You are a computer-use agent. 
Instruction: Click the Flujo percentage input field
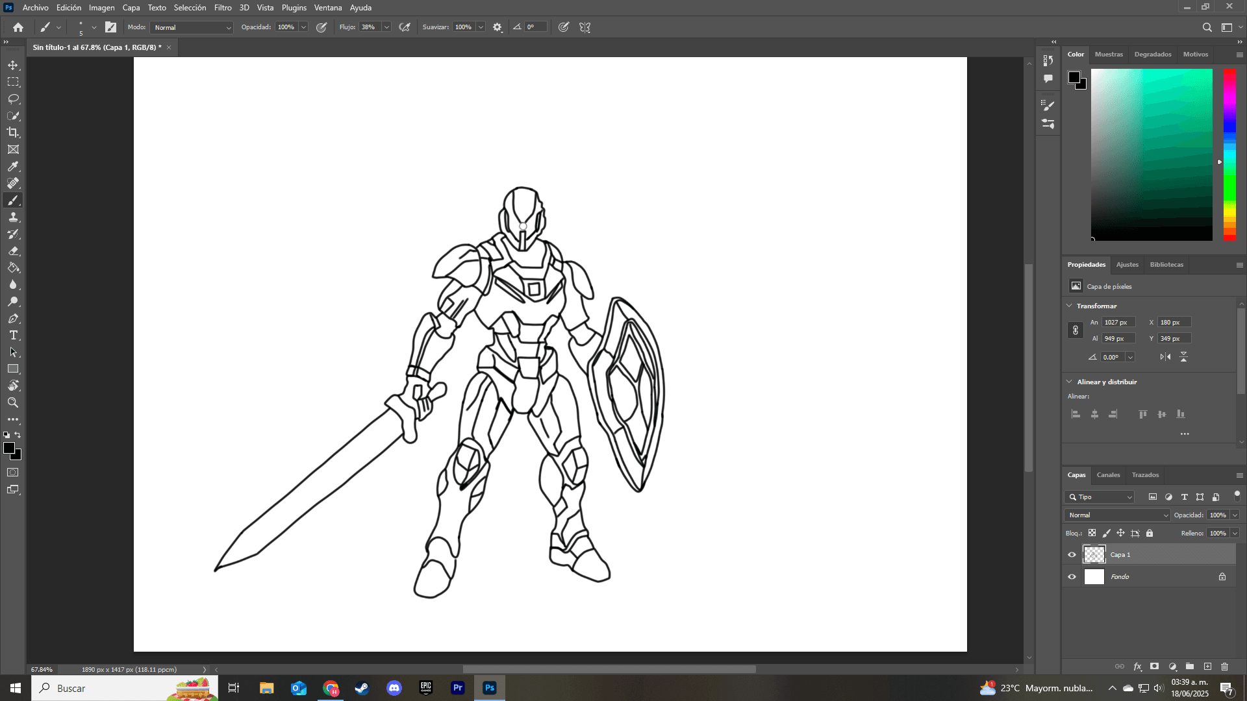(x=369, y=27)
